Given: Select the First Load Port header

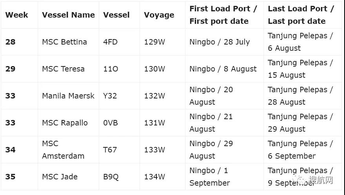Looking at the screenshot, I should pyautogui.click(x=223, y=15).
